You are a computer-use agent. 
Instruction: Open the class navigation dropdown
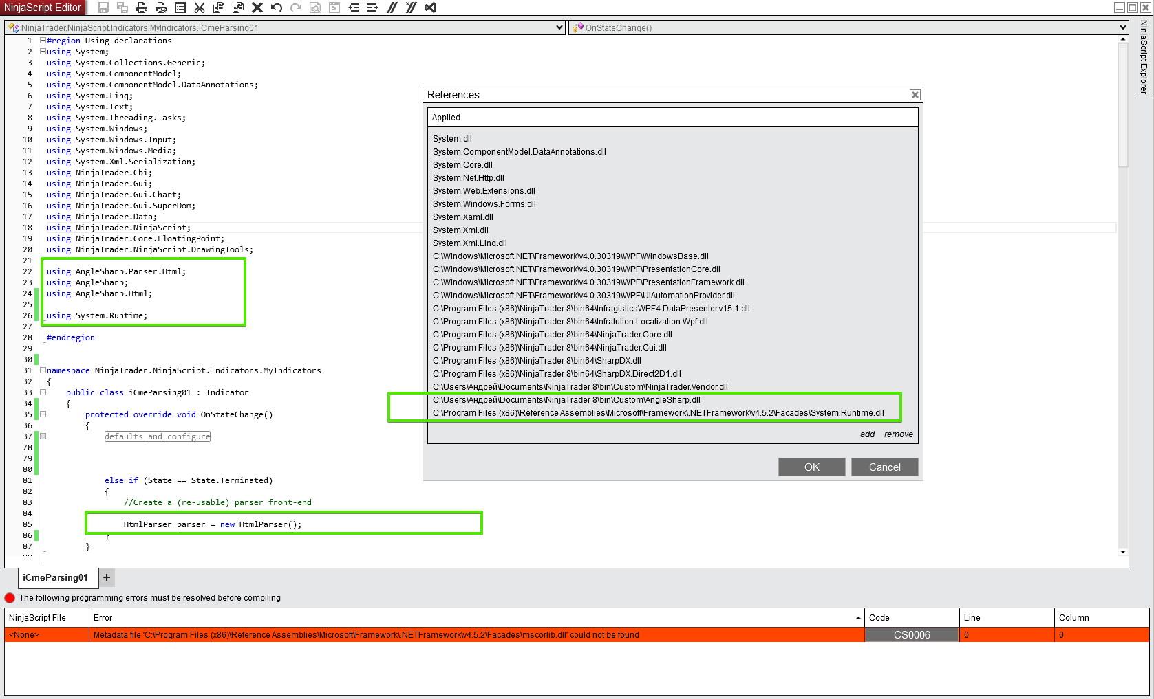(x=559, y=27)
